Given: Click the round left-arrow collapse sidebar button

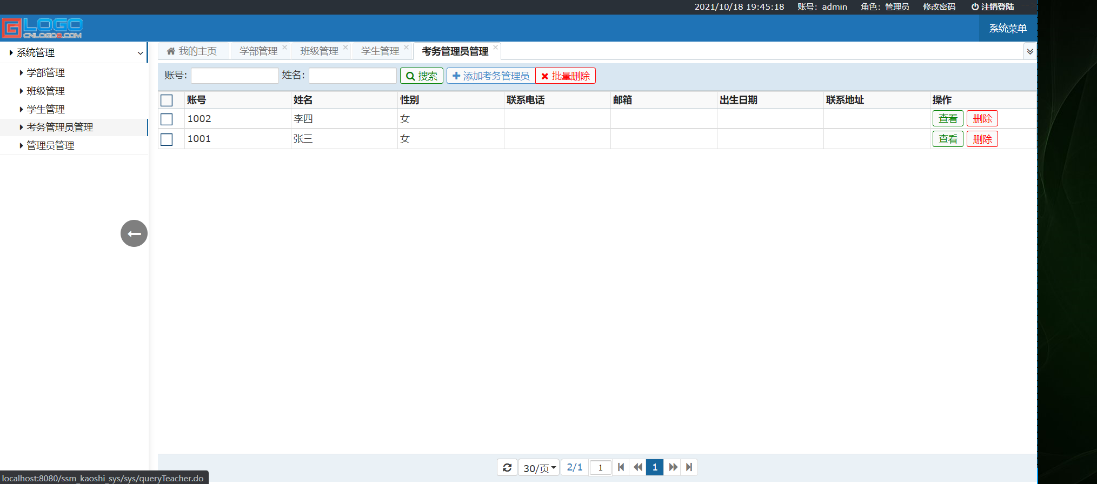Looking at the screenshot, I should 134,233.
